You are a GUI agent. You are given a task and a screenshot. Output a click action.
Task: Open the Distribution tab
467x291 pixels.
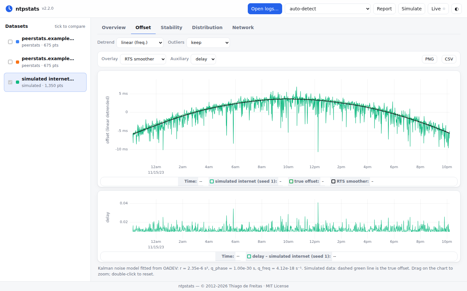click(207, 27)
